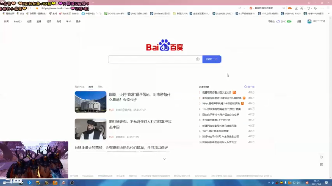The width and height of the screenshot is (332, 186).
Task: Open the 百度热搜 heading link
Action: (204, 87)
